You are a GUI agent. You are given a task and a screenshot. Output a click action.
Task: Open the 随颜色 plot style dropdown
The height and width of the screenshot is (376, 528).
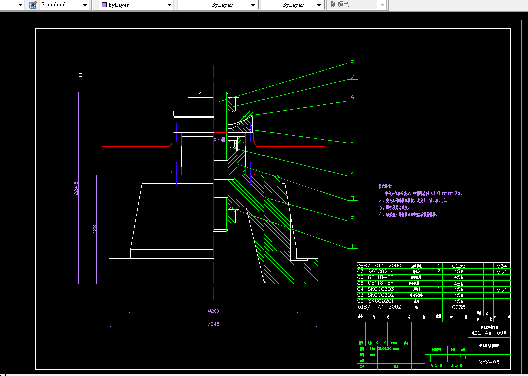tap(382, 5)
